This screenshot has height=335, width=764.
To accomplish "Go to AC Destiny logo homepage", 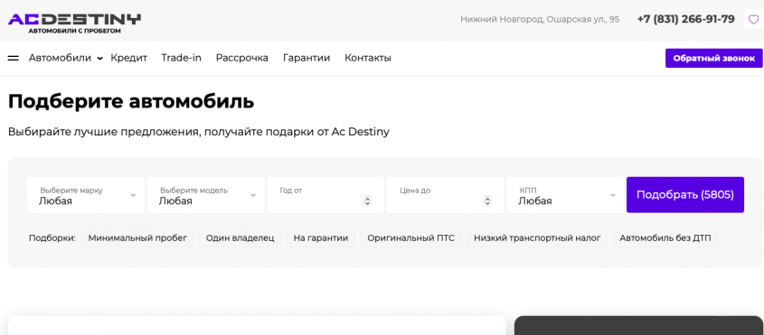I will click(74, 23).
